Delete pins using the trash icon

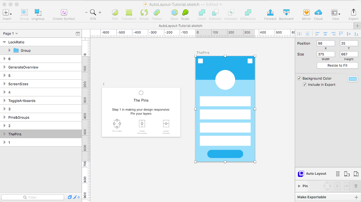355,186
